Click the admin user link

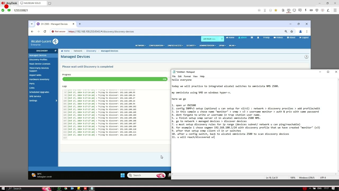pyautogui.click(x=242, y=37)
